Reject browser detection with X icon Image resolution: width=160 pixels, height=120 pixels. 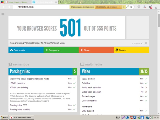click(x=146, y=43)
